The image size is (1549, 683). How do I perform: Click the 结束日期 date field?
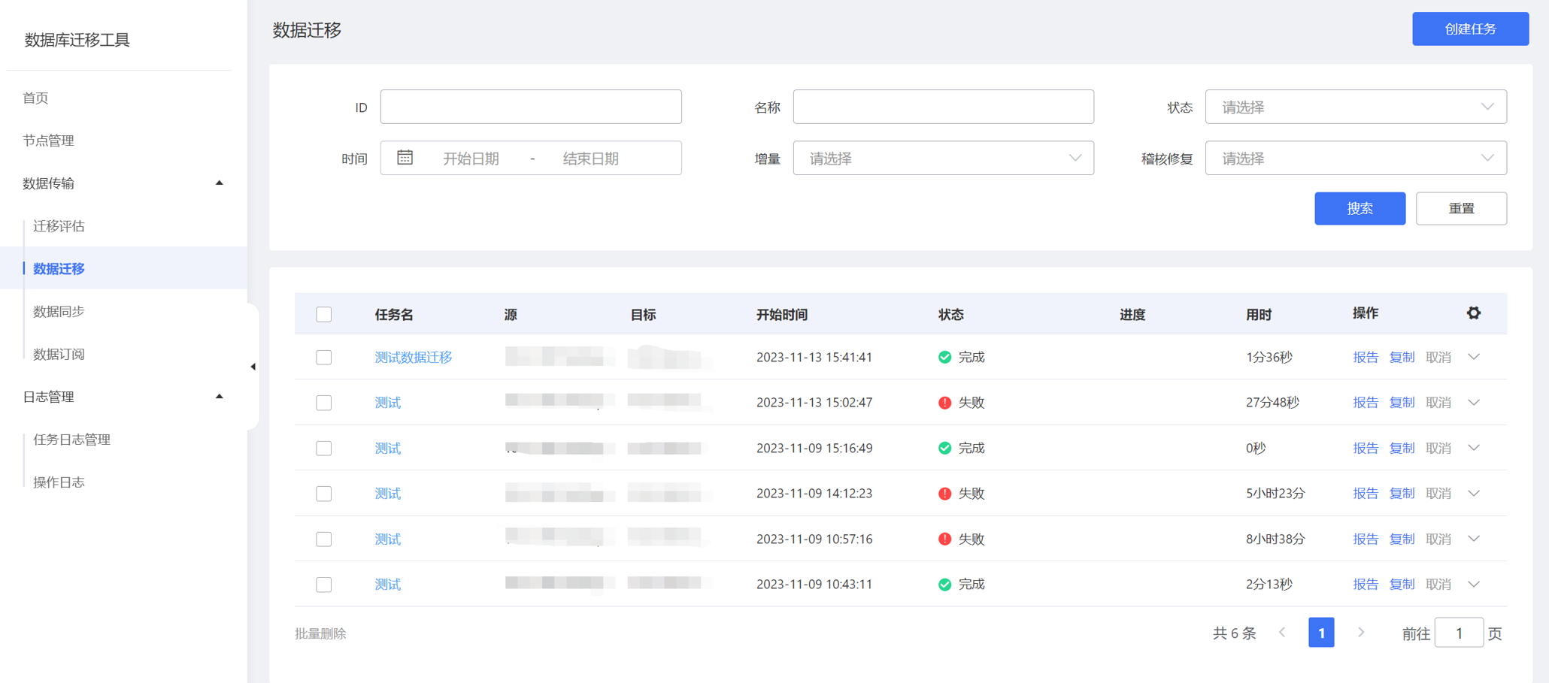tap(591, 159)
